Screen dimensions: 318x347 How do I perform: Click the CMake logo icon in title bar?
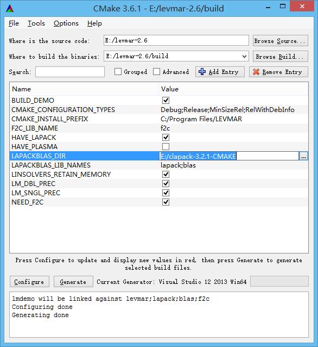coord(10,9)
